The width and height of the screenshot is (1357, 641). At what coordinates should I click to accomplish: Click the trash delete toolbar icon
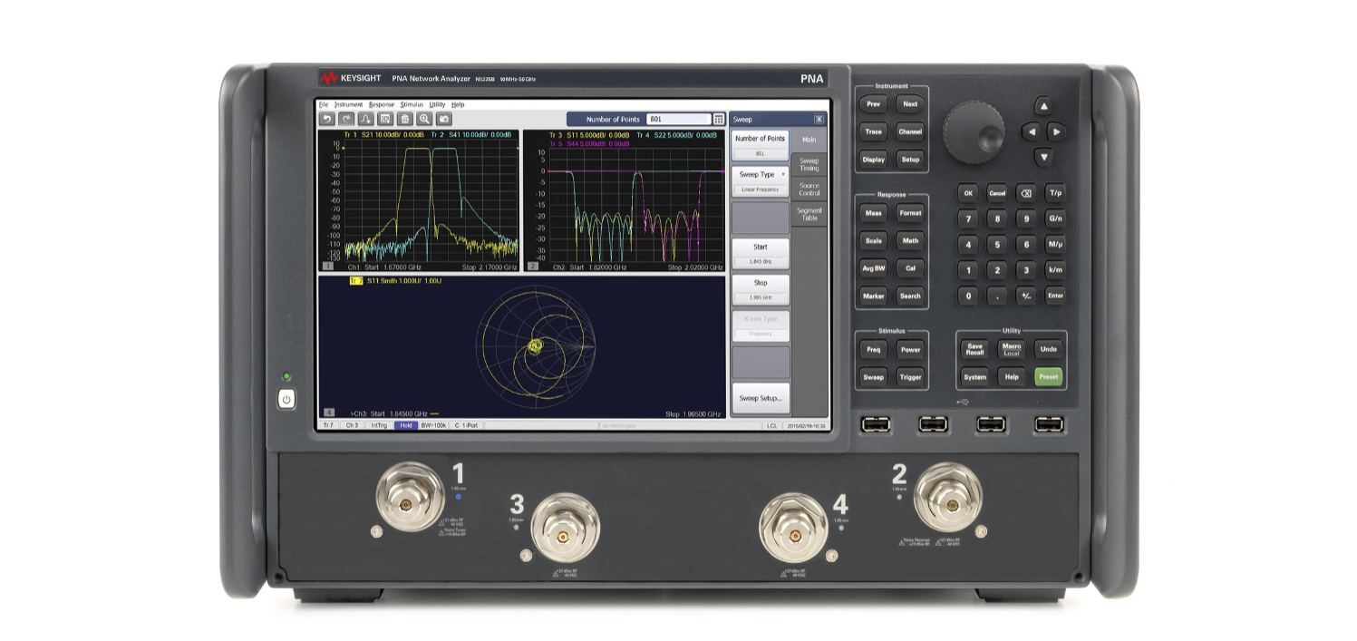pyautogui.click(x=404, y=119)
